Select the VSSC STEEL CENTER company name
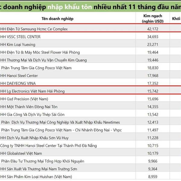The width and height of the screenshot is (181, 181). click(20, 37)
